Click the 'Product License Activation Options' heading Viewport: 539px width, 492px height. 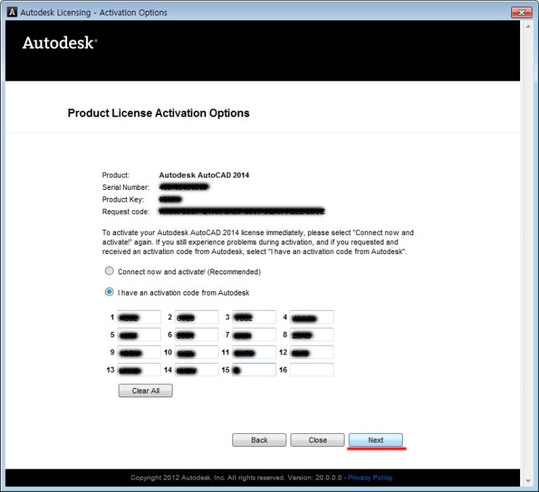point(159,113)
